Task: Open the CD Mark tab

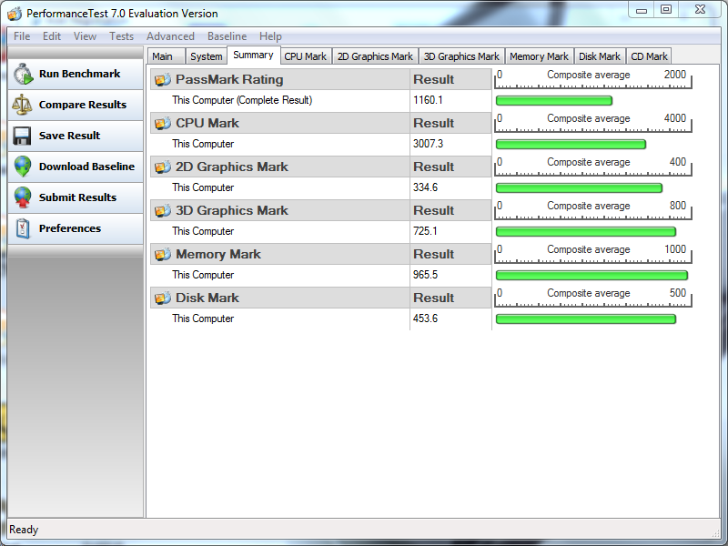Action: [x=649, y=56]
